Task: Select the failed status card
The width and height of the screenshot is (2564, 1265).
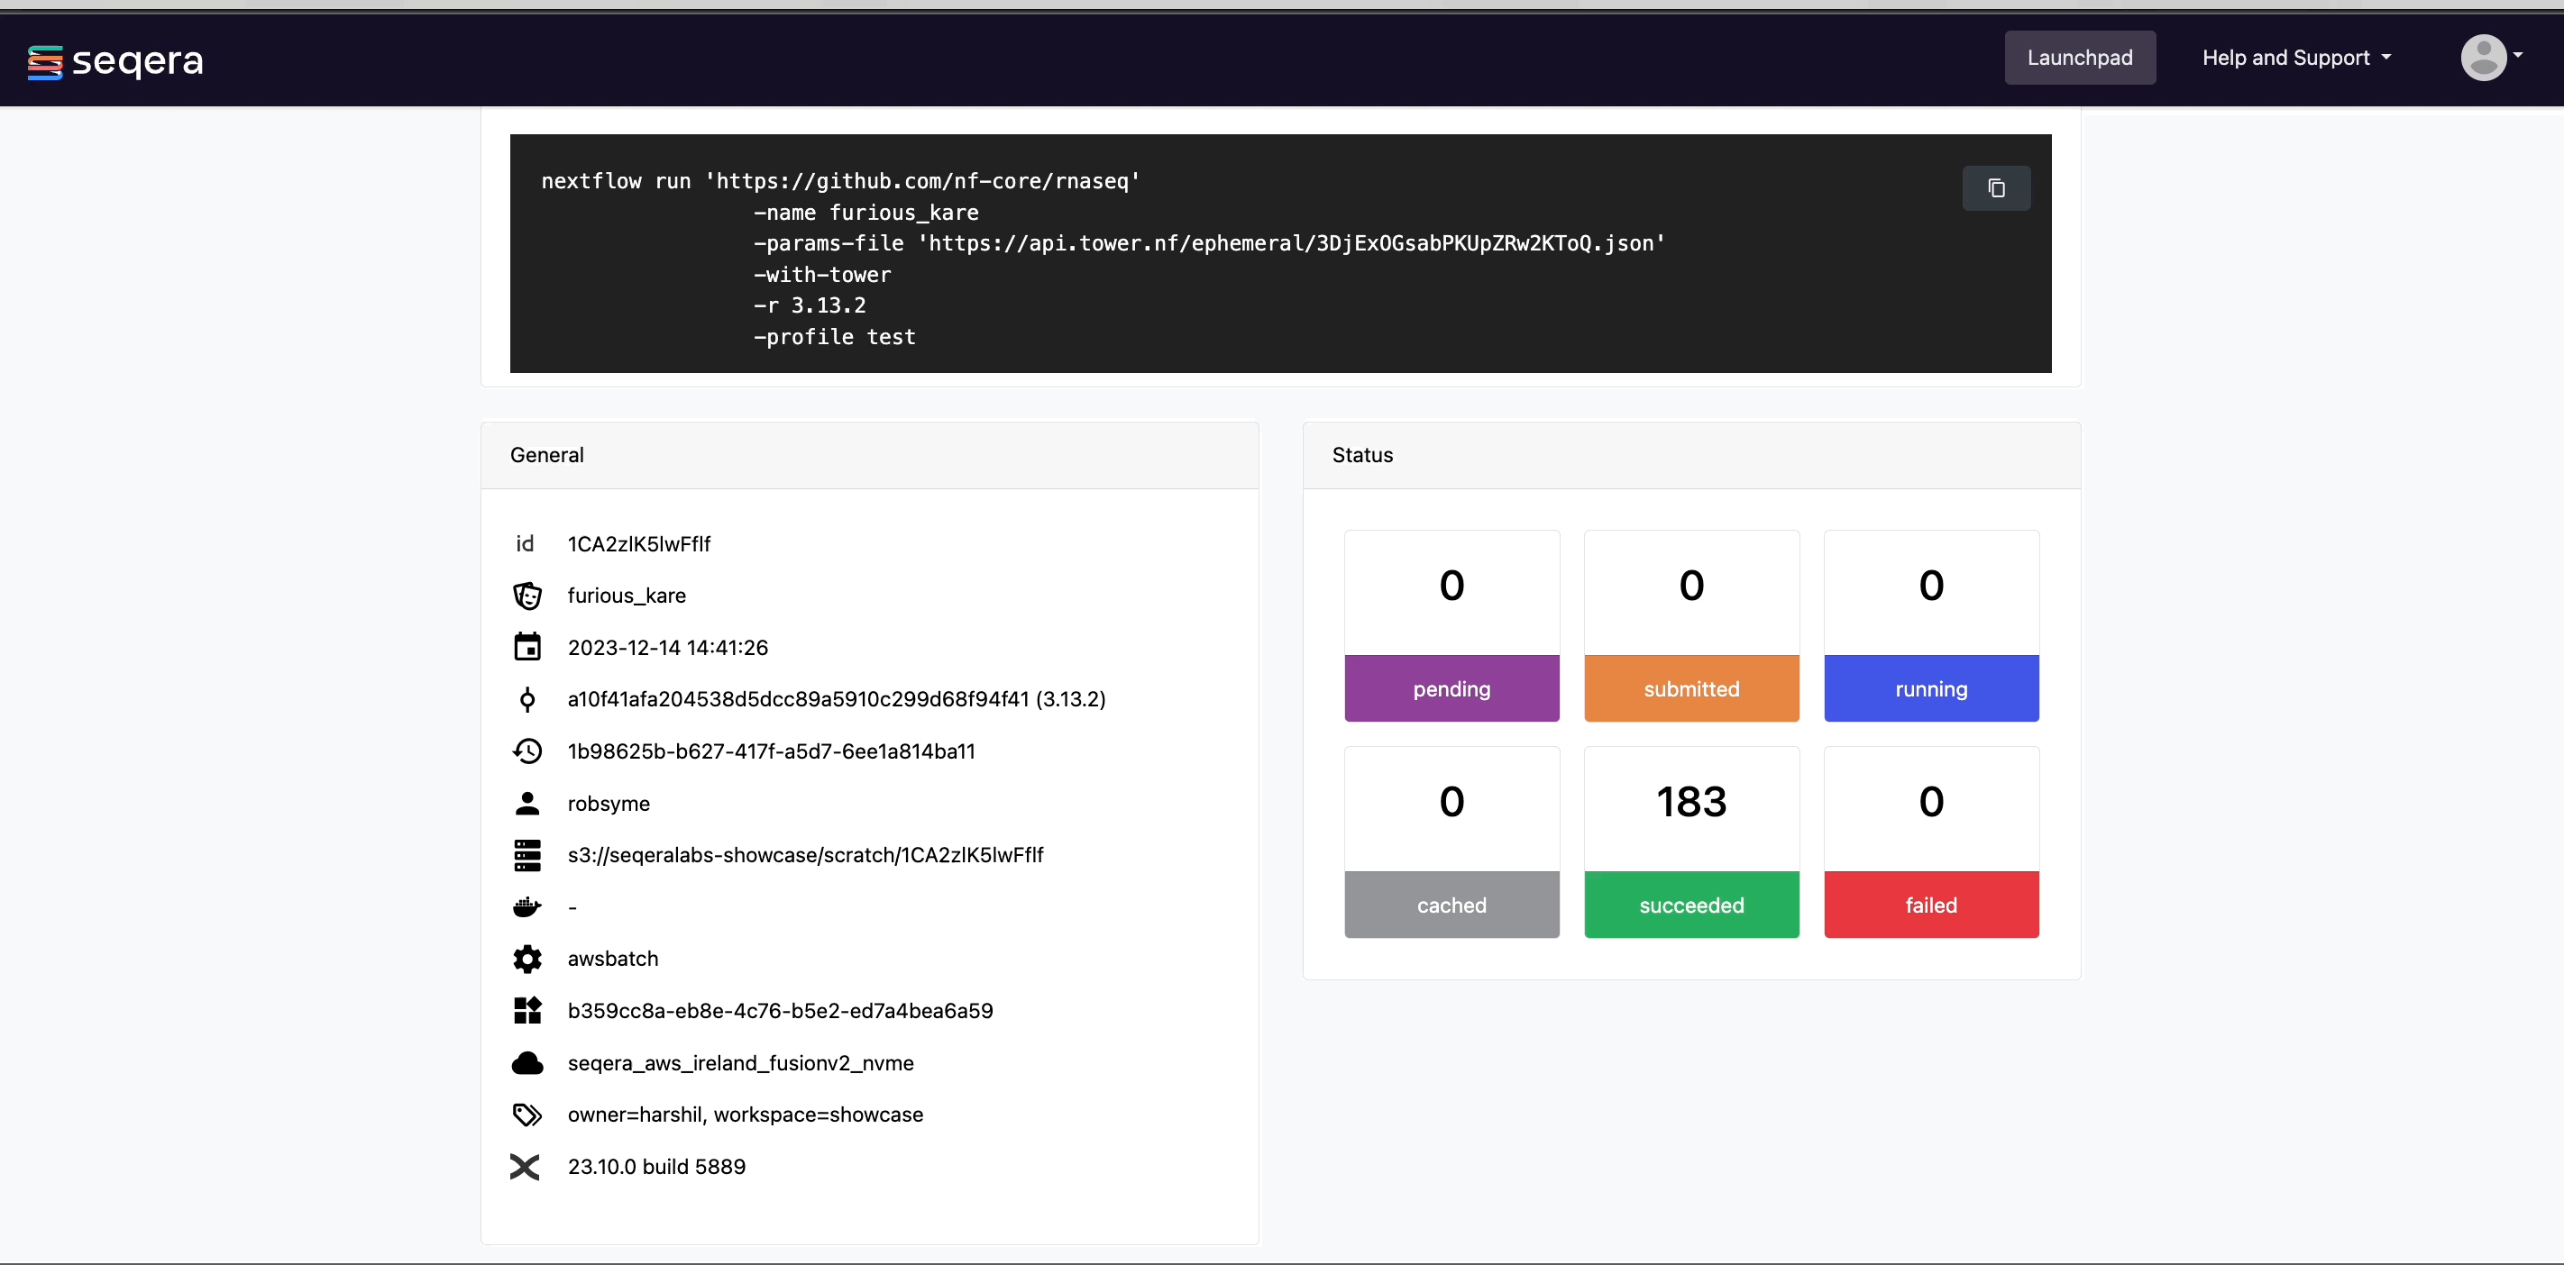Action: (x=1931, y=842)
